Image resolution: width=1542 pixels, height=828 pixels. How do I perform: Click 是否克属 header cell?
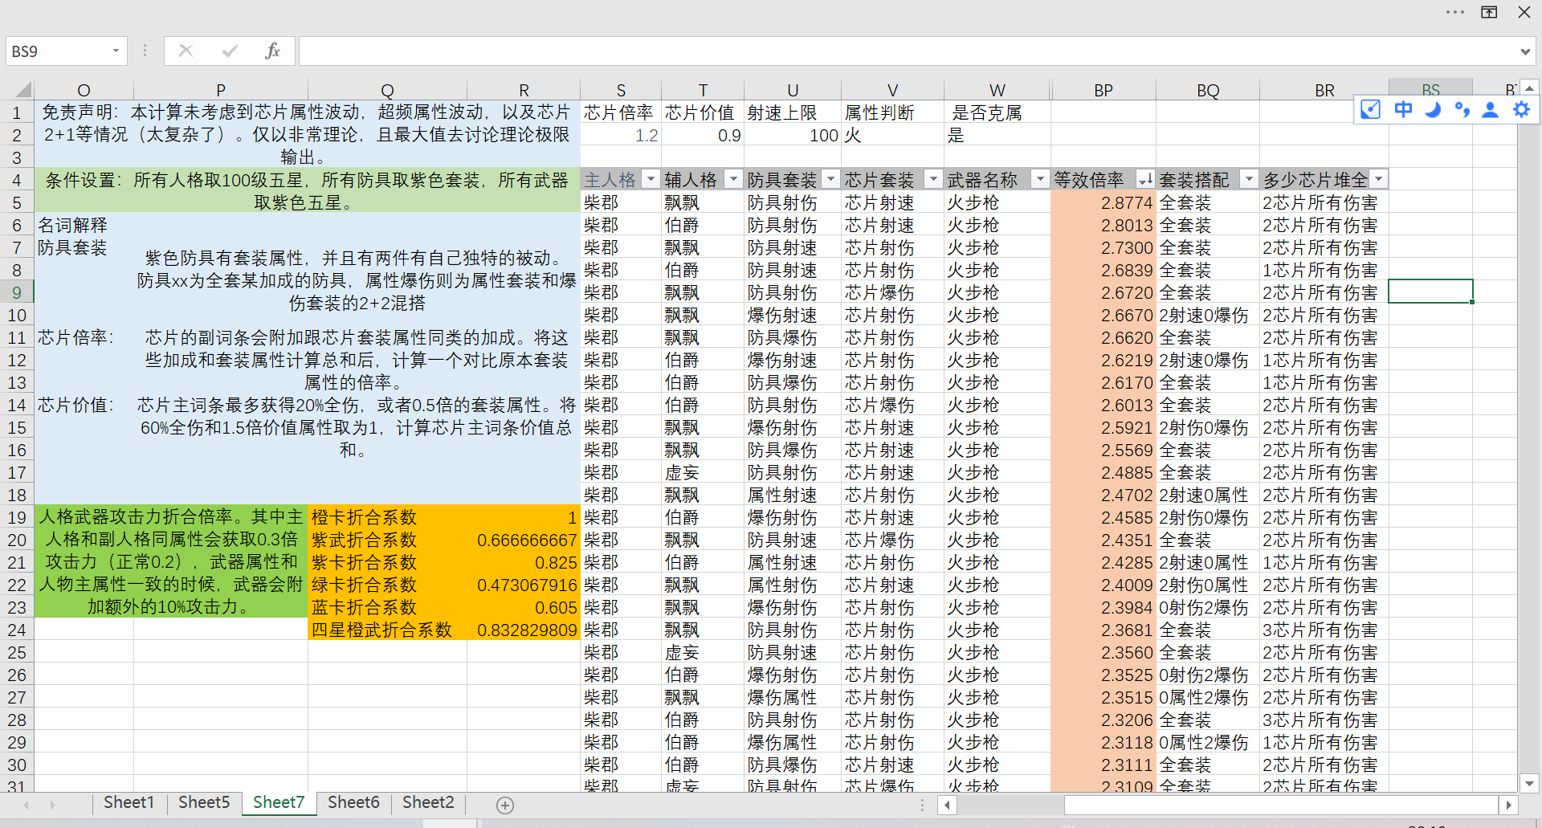pyautogui.click(x=997, y=112)
